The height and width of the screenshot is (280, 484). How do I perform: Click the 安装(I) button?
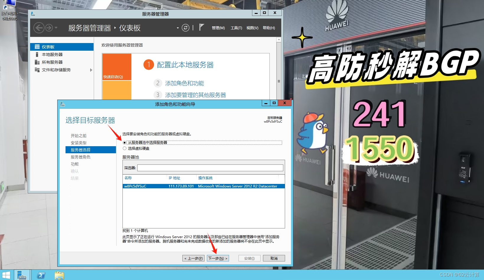point(249,258)
